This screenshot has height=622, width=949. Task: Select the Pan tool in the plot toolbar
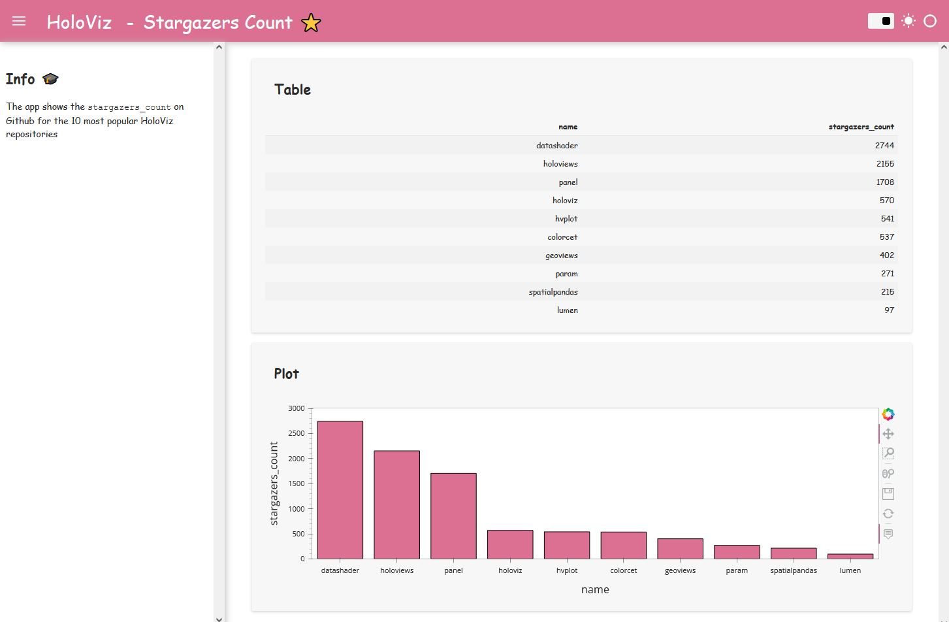[888, 434]
